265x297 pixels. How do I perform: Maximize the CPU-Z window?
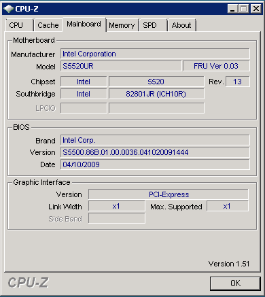tap(244, 9)
